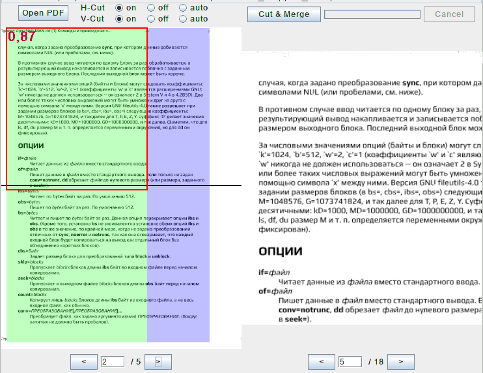Click 'bs=bytes' line in source preview
This screenshot has height=373, width=483.
[x=28, y=213]
